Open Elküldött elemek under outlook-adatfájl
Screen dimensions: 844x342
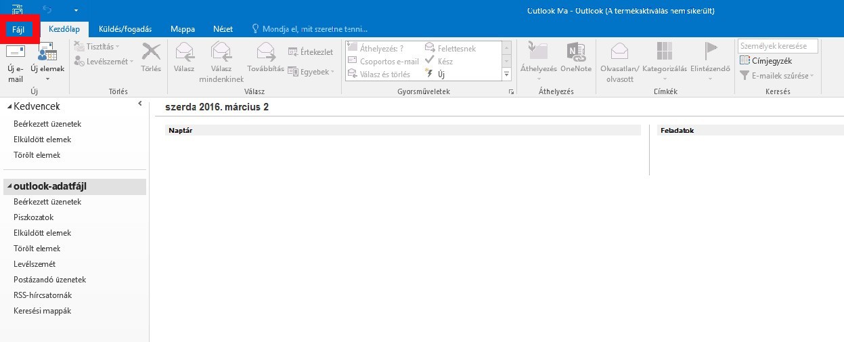click(x=42, y=233)
